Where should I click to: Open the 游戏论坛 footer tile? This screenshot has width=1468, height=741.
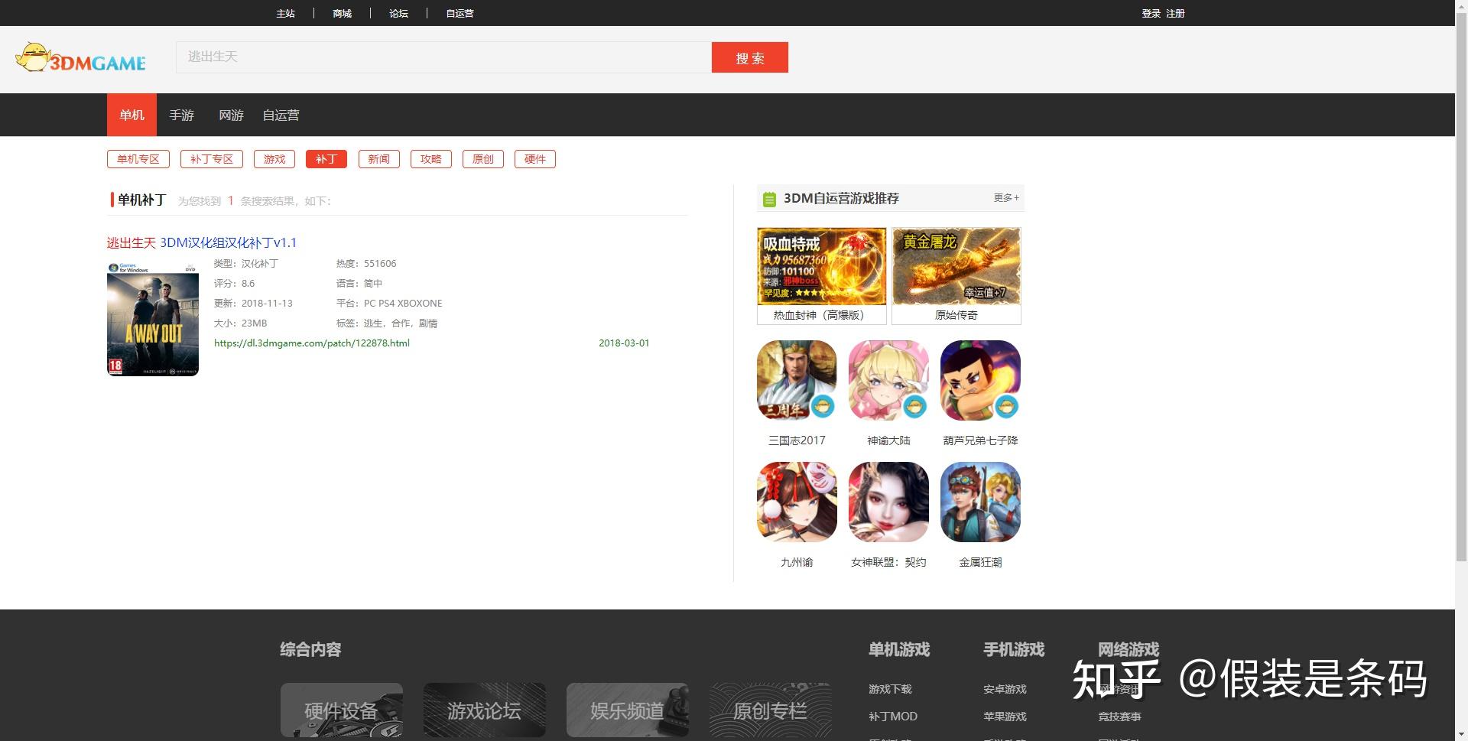click(x=485, y=710)
